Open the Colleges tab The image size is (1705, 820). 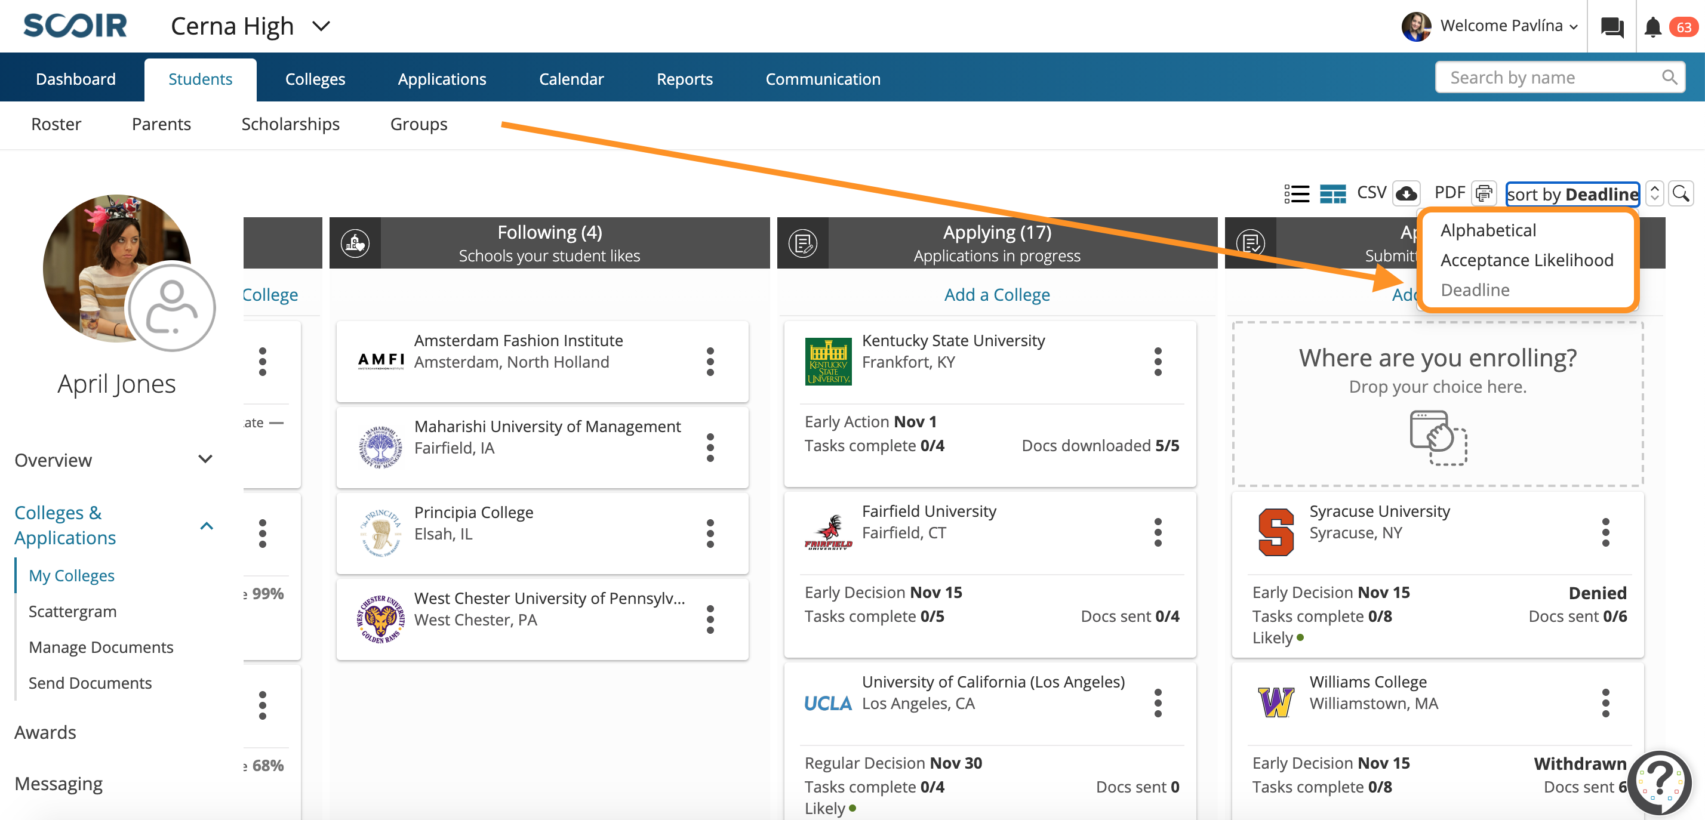(315, 79)
